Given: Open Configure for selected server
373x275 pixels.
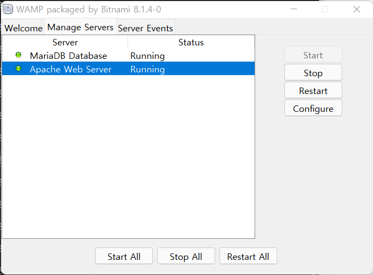Looking at the screenshot, I should [x=313, y=109].
